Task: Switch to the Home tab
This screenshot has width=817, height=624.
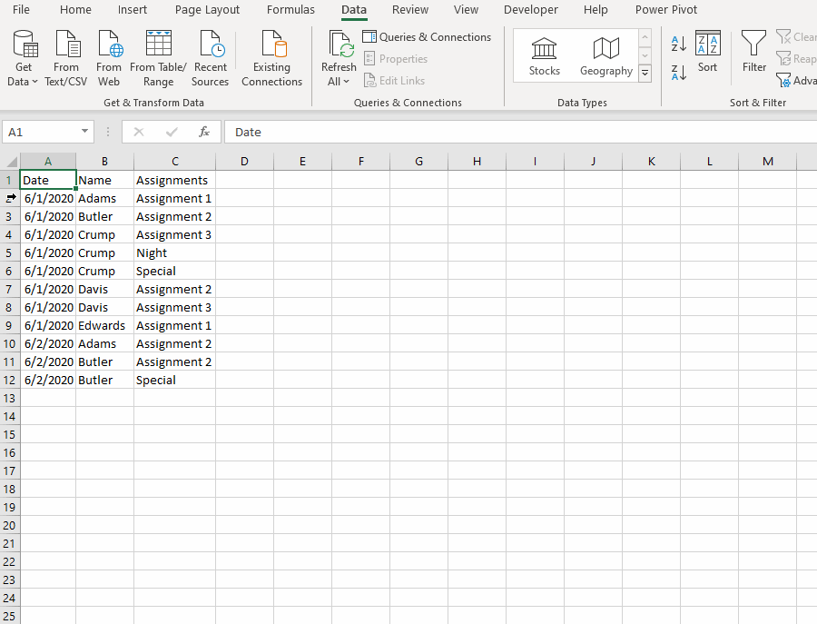Action: (75, 10)
